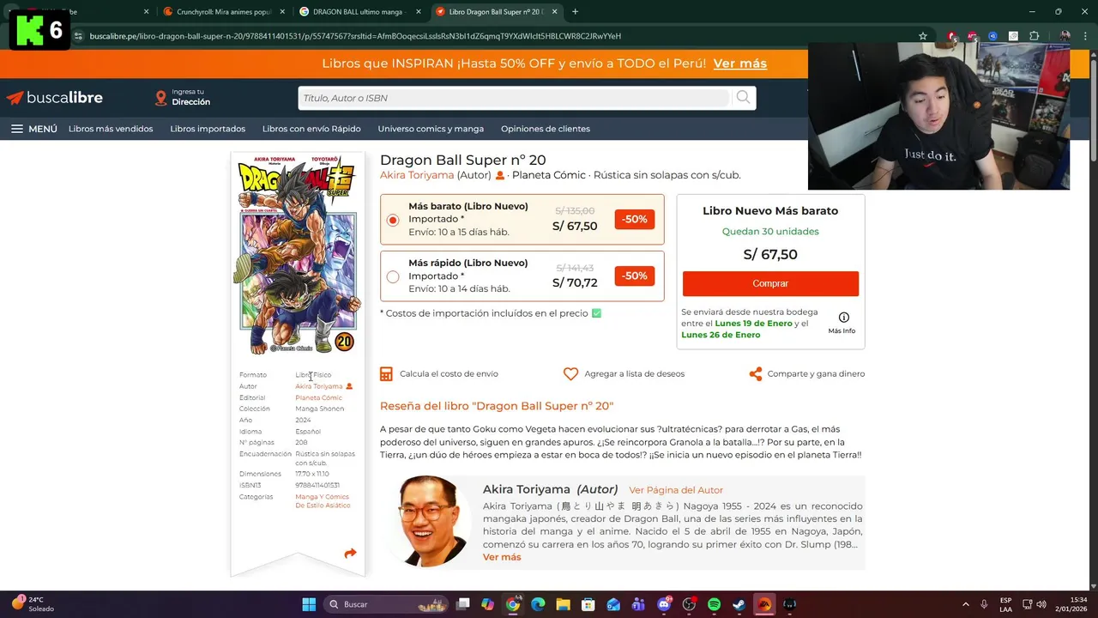Open File Explorer from taskbar

(563, 604)
